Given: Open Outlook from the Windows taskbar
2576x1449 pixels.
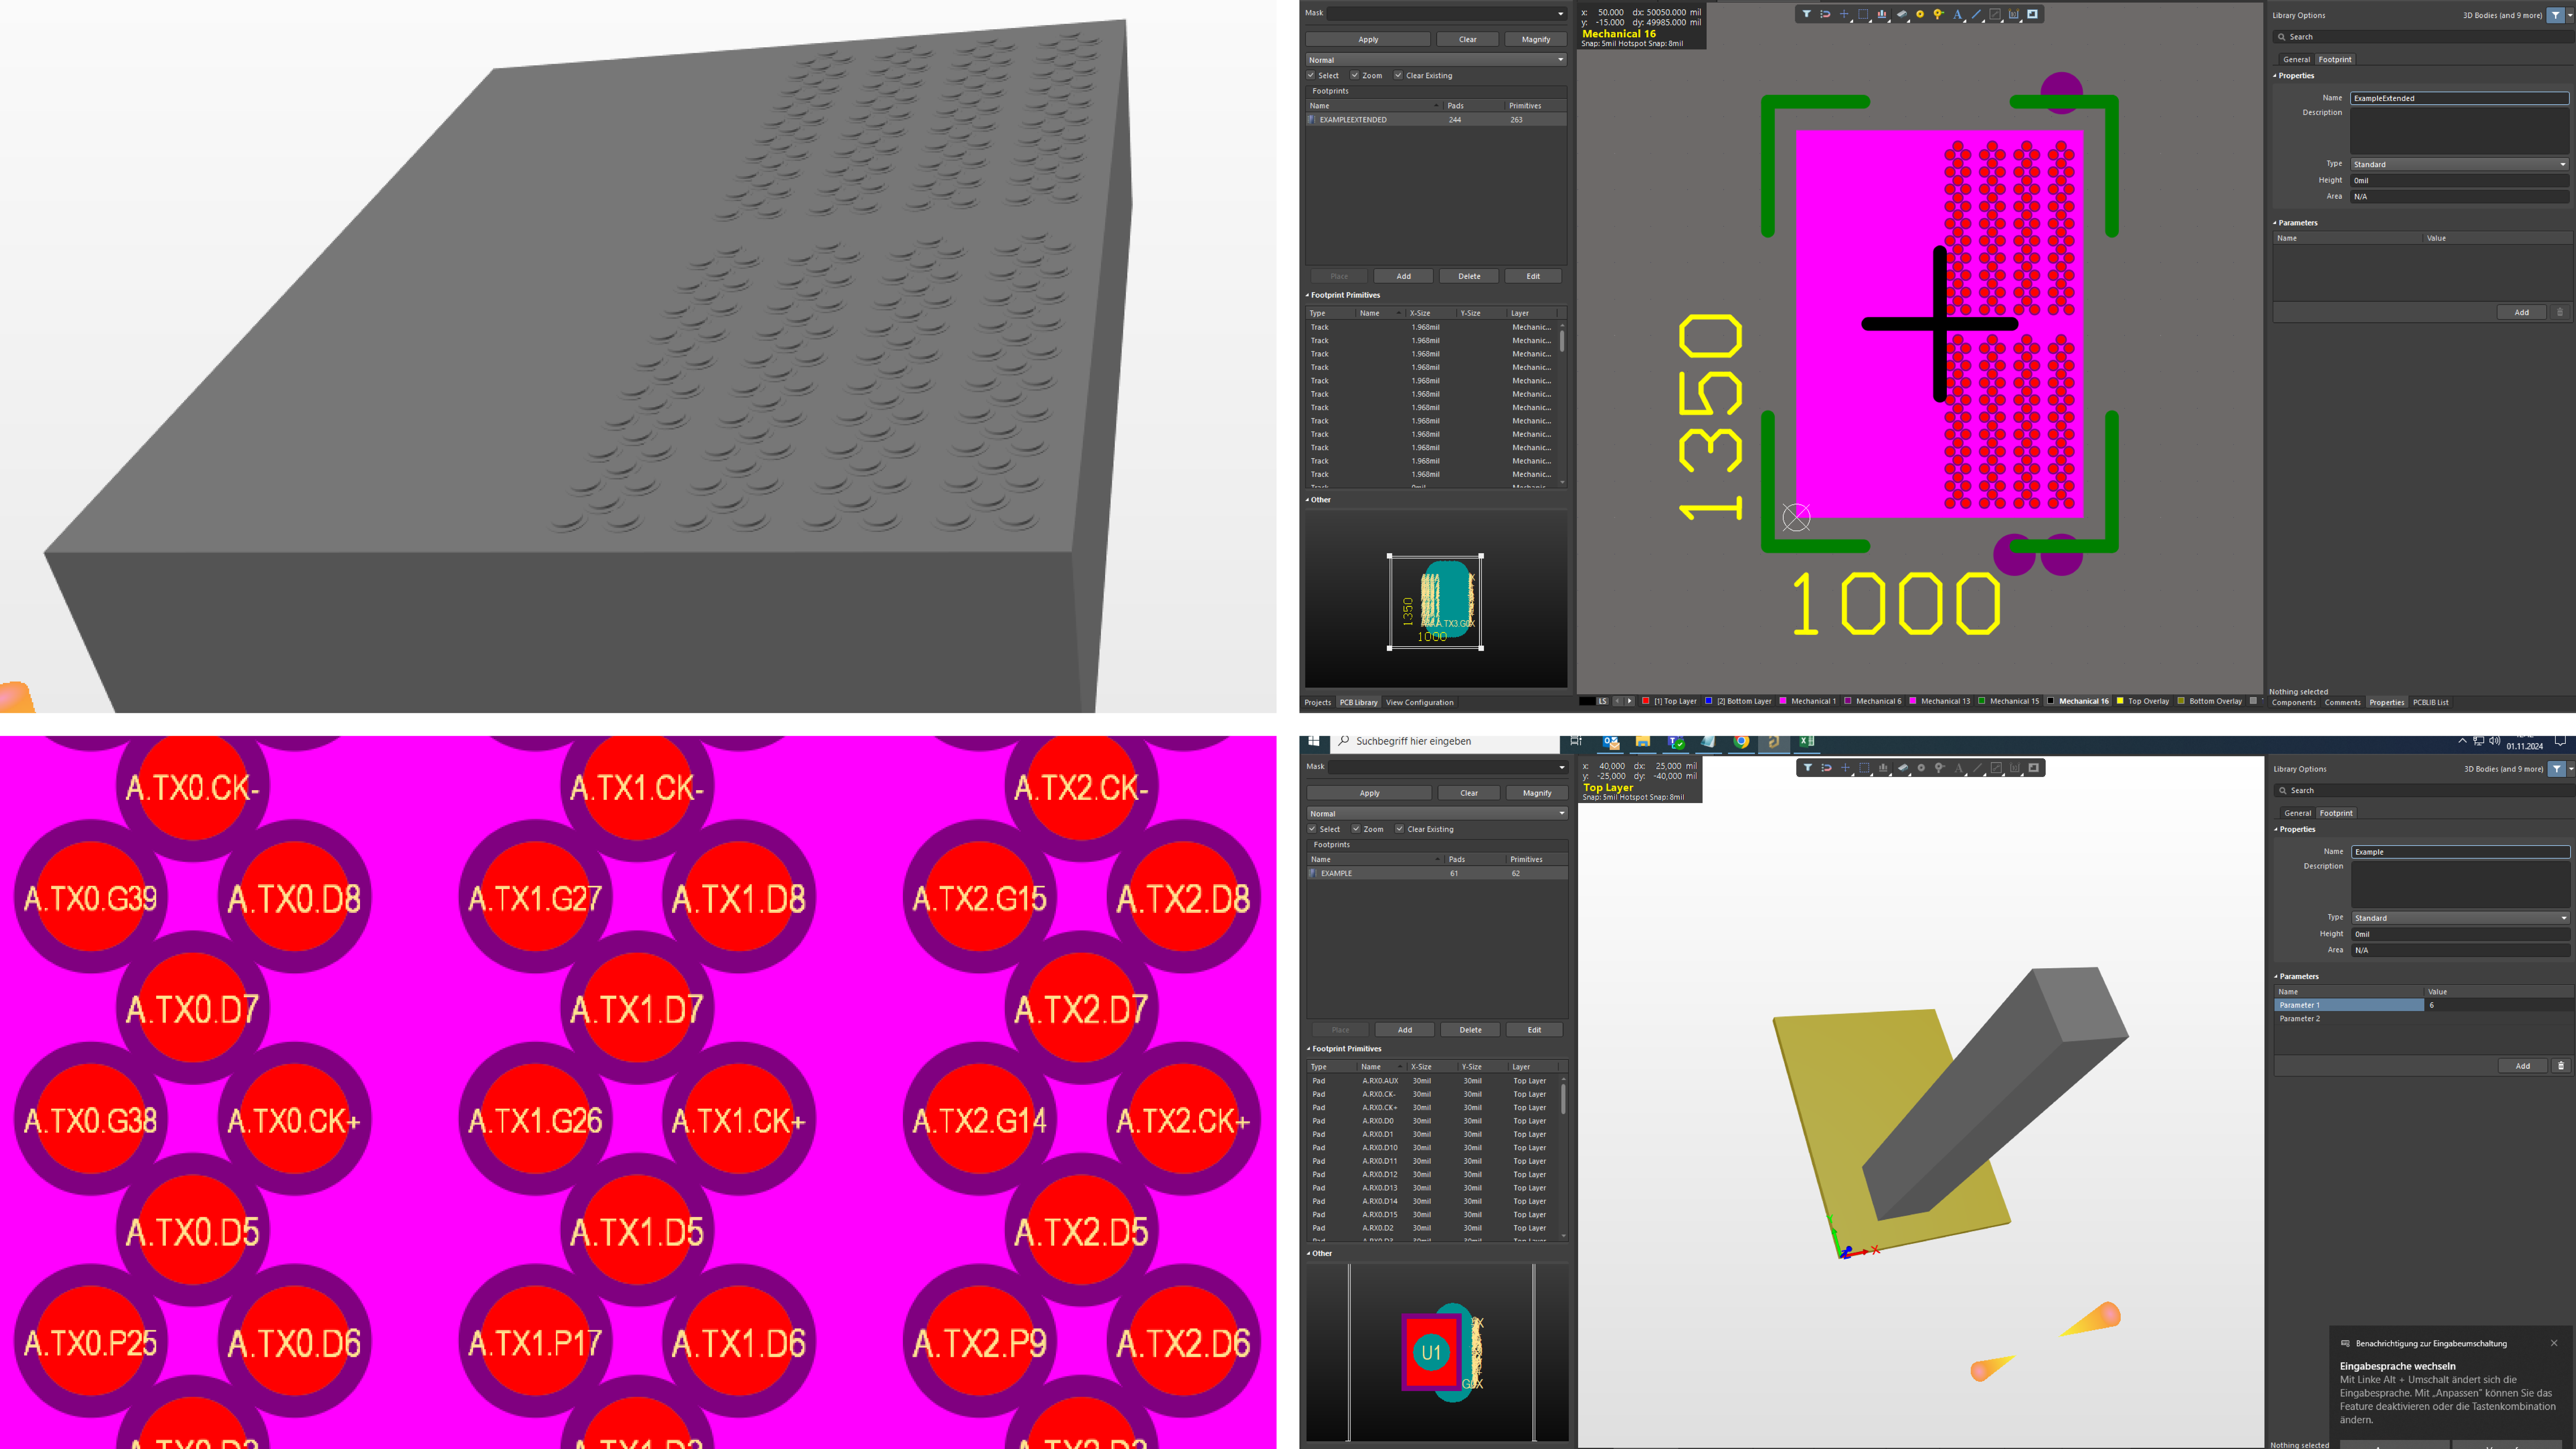Looking at the screenshot, I should (1611, 742).
